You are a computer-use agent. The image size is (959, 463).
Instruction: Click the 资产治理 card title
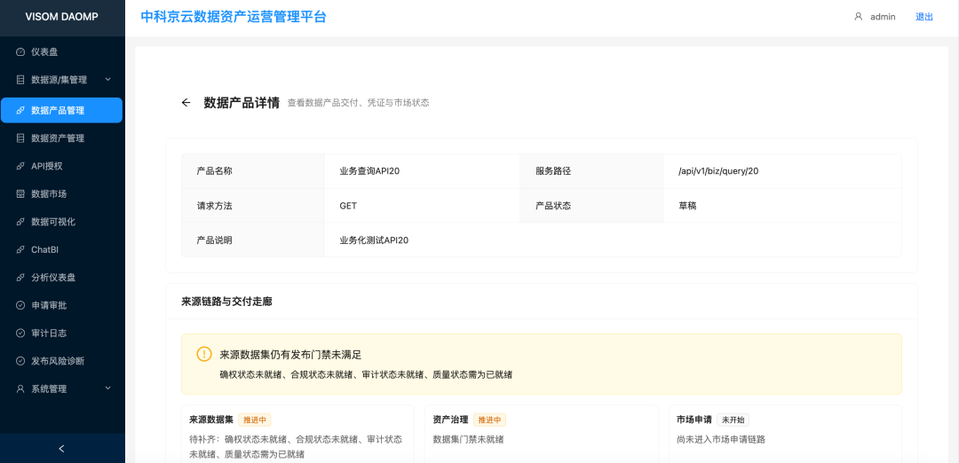[x=451, y=420]
